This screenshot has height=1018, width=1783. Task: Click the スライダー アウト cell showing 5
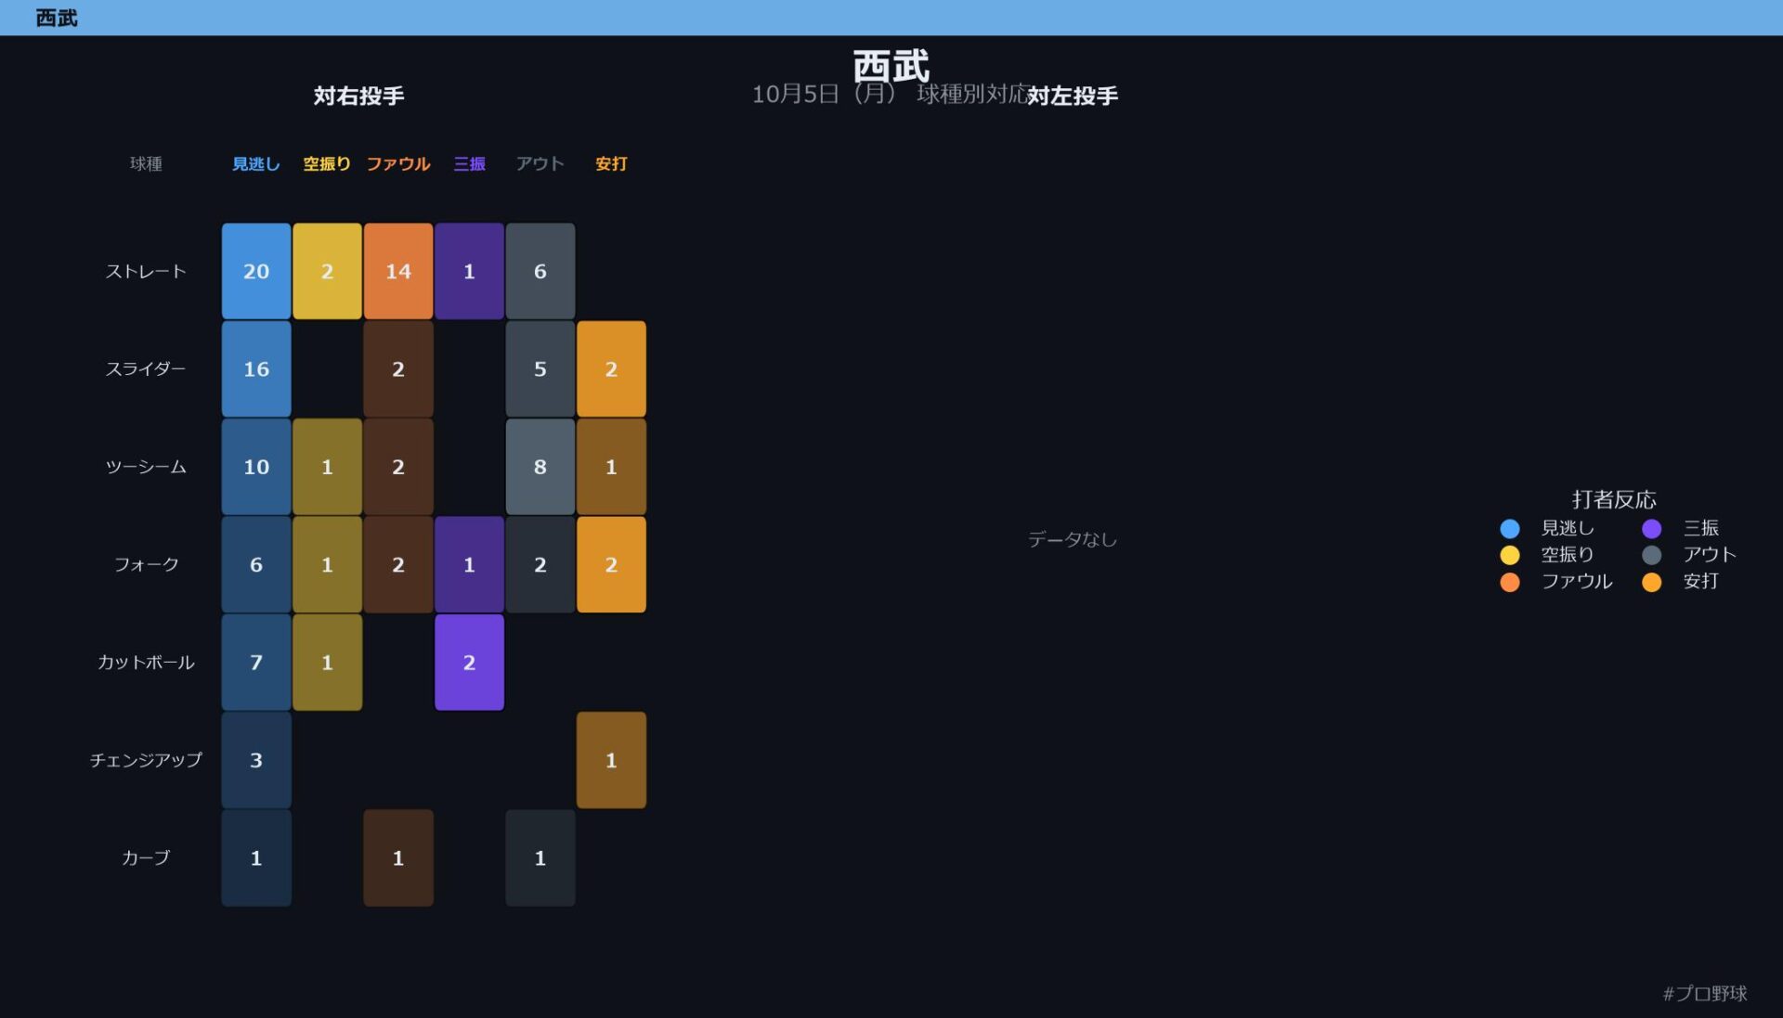[540, 368]
